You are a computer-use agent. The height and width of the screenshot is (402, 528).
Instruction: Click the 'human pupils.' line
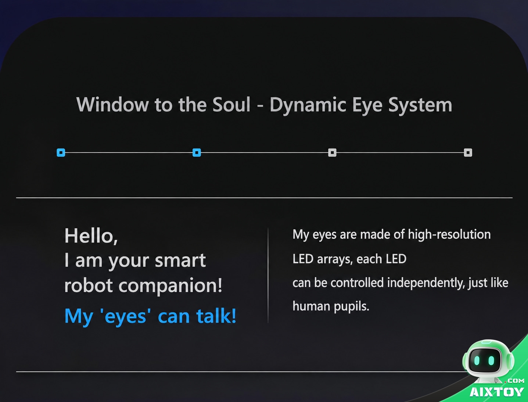[331, 306]
